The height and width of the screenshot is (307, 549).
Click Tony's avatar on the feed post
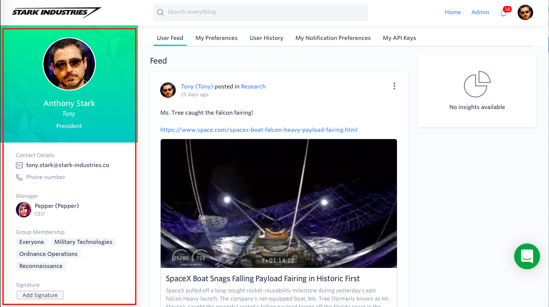coord(168,90)
